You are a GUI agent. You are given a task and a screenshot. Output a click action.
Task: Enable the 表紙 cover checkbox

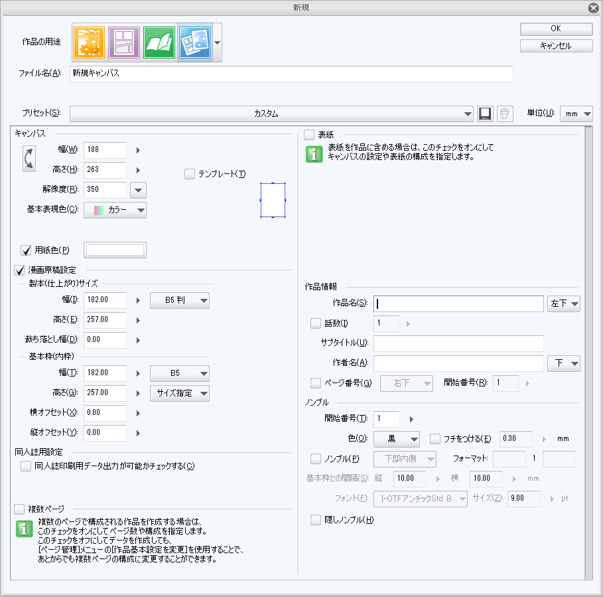click(309, 135)
